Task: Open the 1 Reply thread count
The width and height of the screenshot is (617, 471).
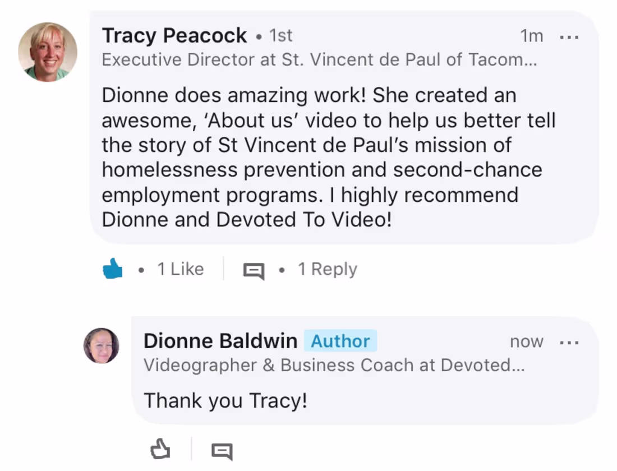Action: (x=327, y=270)
